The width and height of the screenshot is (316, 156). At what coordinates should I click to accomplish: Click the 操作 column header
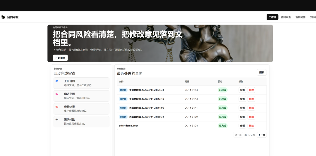[x=241, y=82]
